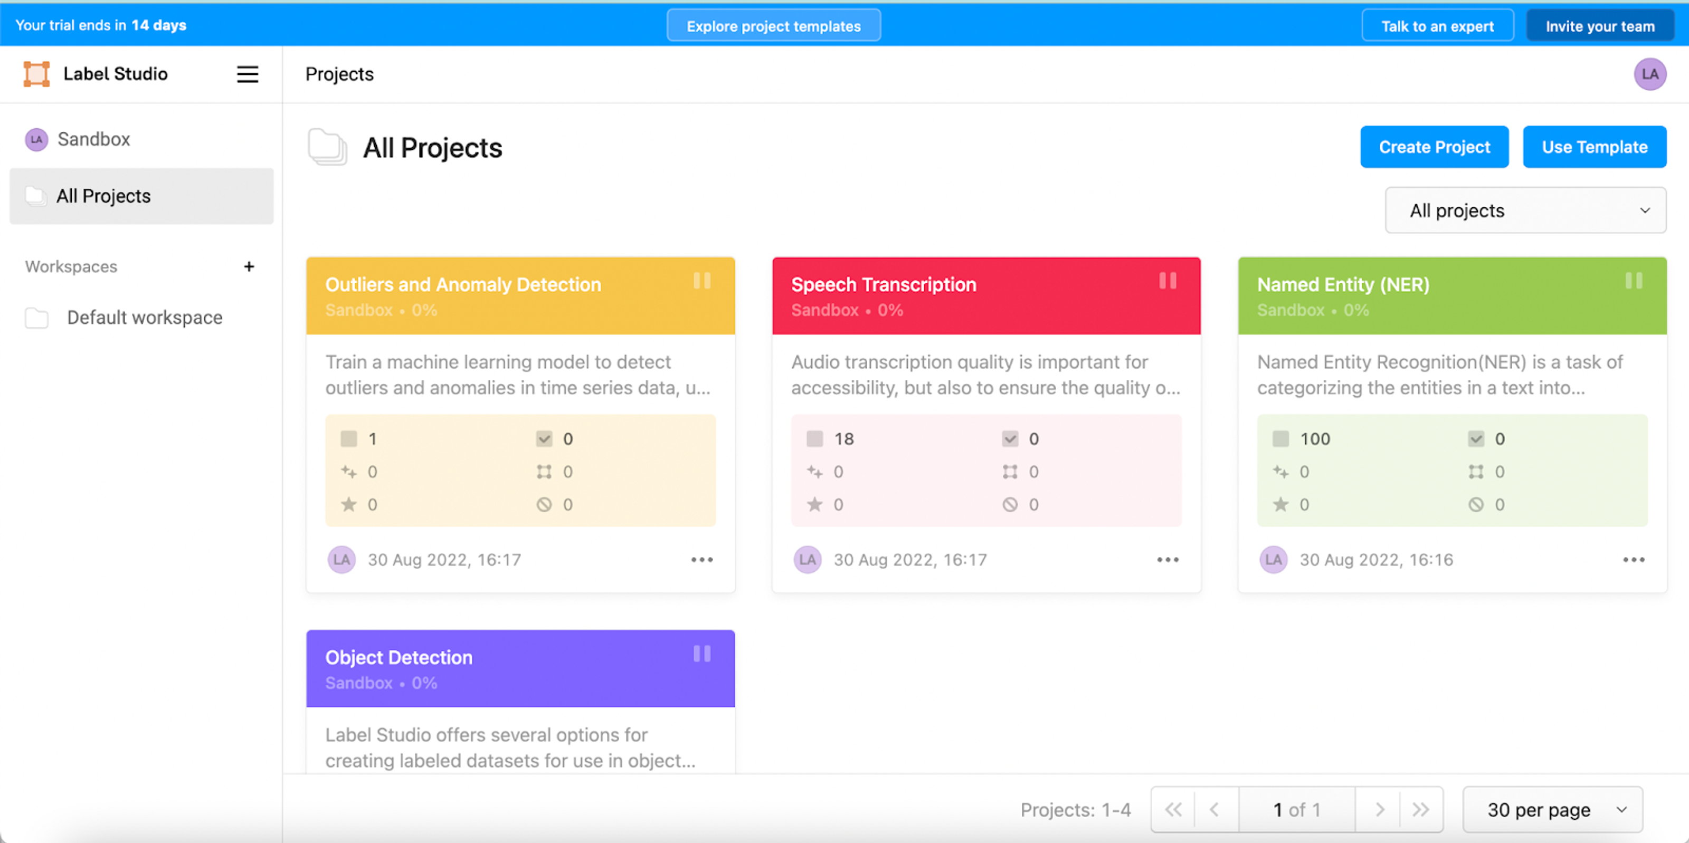1689x843 pixels.
Task: Click pause icon on Speech Transcription card
Action: click(1168, 281)
